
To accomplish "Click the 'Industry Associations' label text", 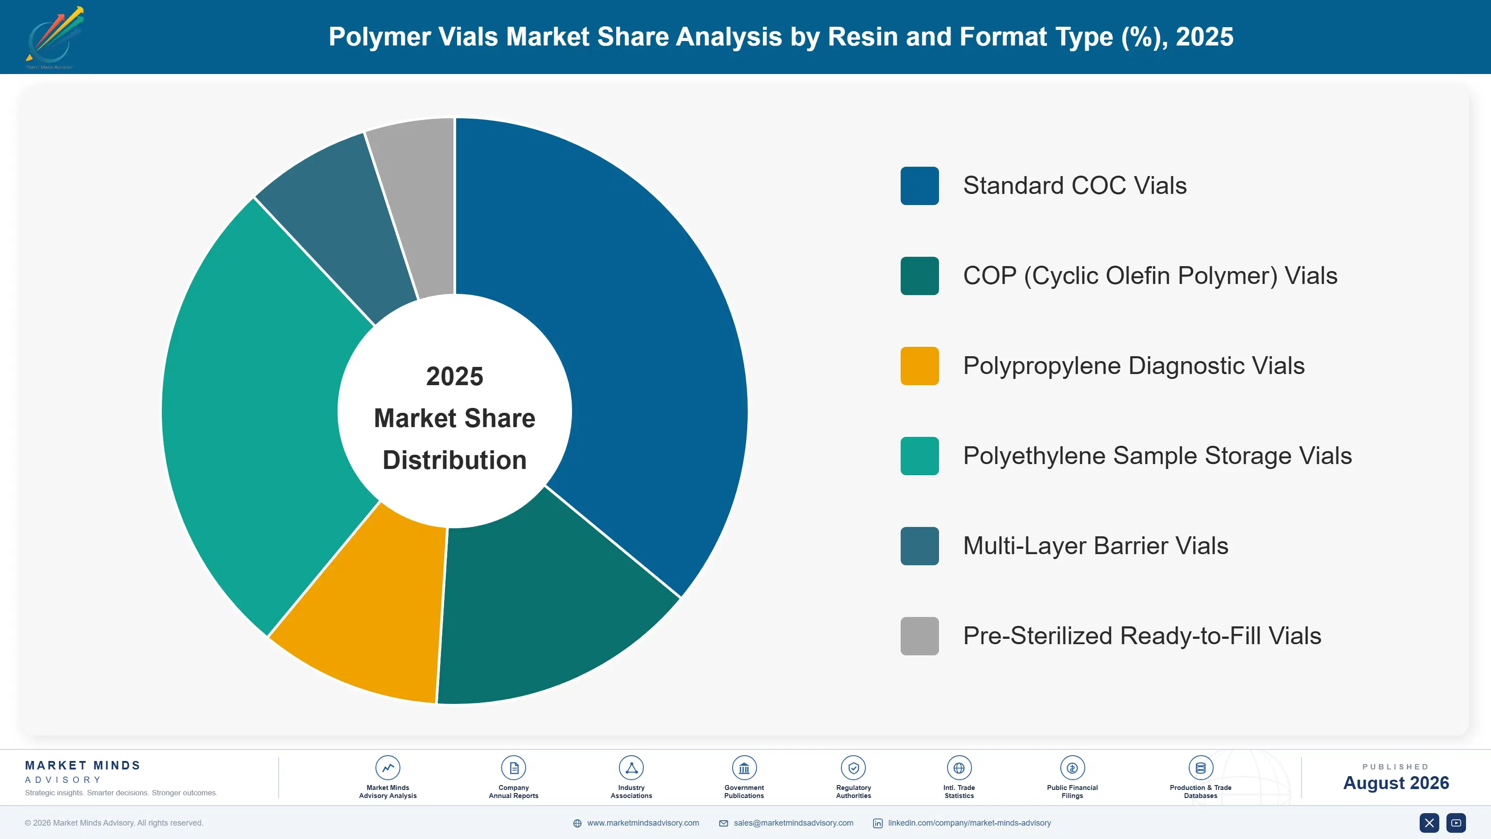I will [x=631, y=792].
